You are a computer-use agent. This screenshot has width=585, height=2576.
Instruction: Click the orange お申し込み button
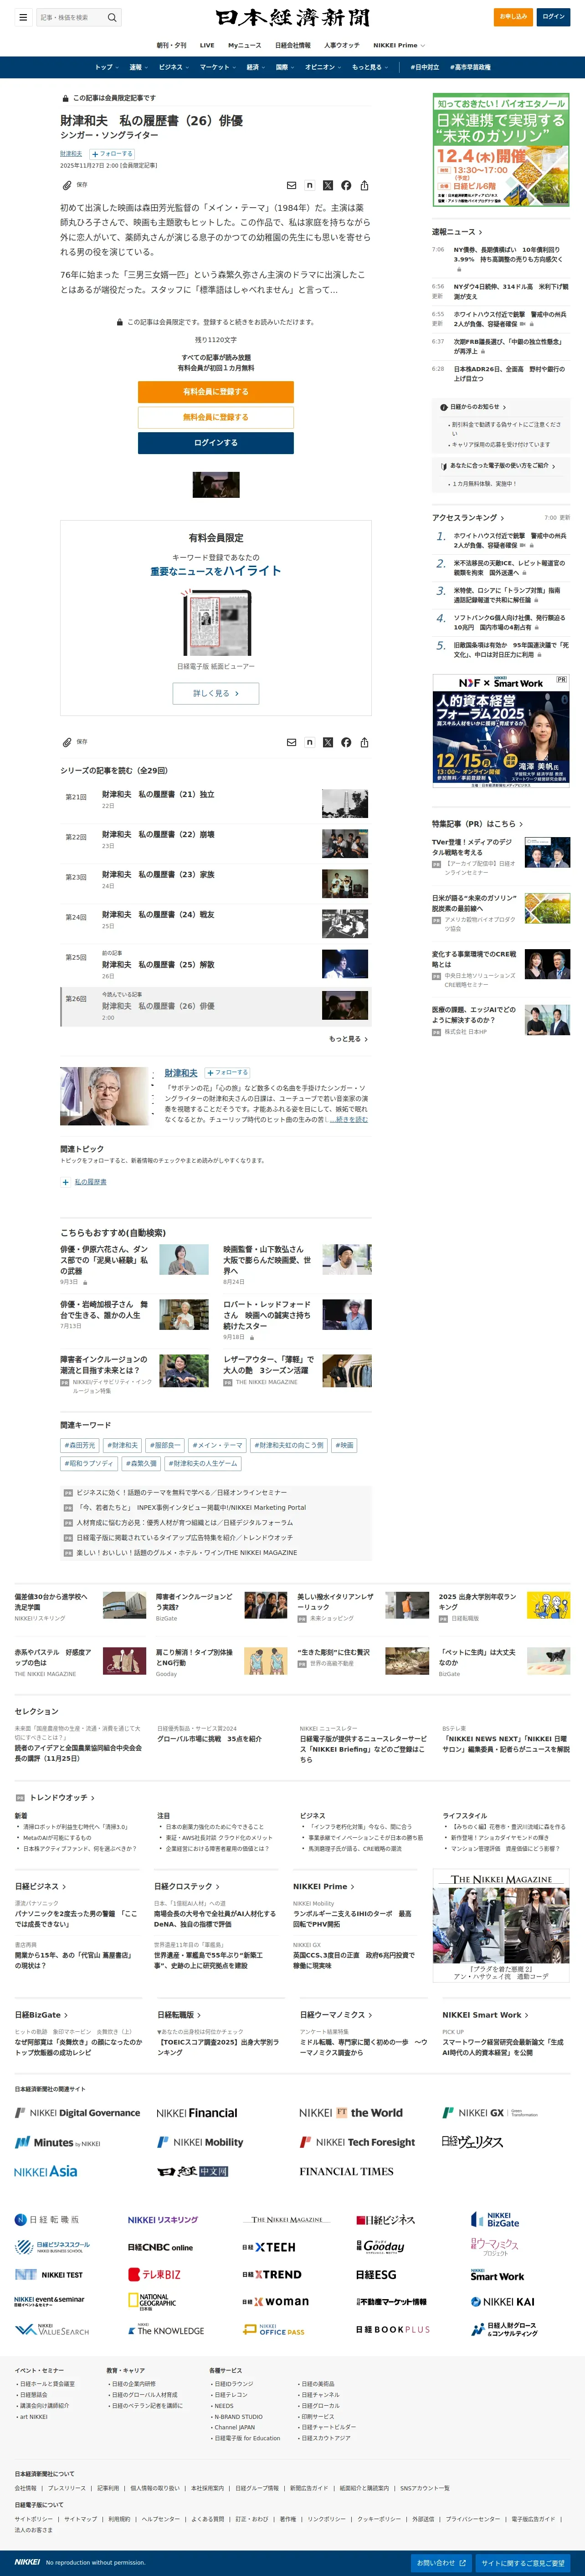coord(513,17)
